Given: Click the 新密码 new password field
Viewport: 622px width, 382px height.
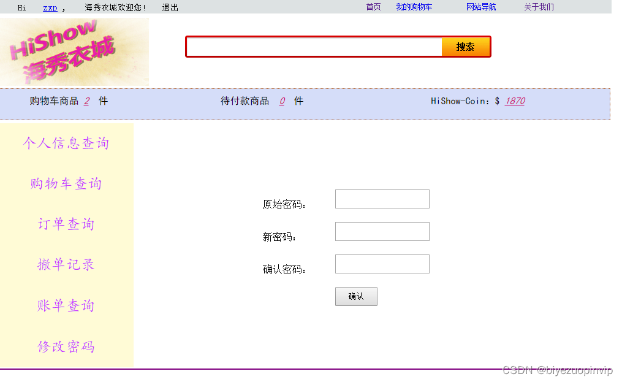Looking at the screenshot, I should 381,231.
